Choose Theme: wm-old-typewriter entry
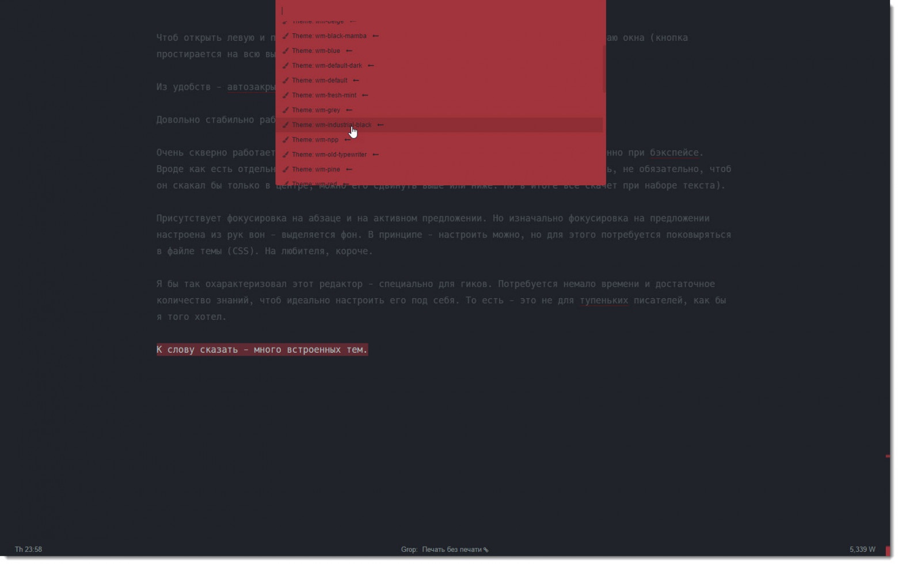 coord(440,154)
